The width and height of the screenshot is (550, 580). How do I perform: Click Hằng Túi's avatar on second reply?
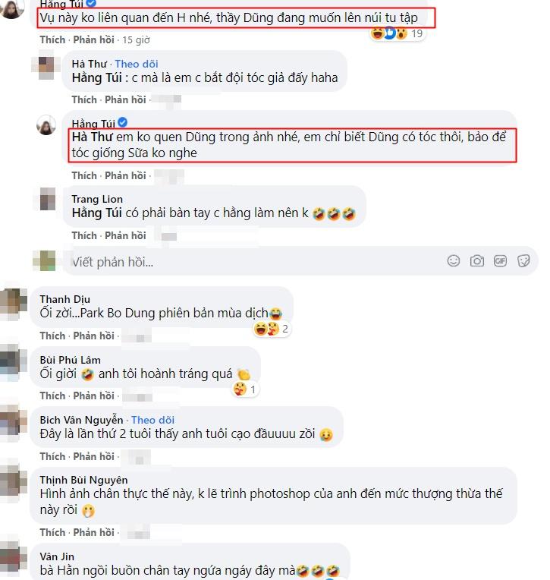(x=46, y=125)
